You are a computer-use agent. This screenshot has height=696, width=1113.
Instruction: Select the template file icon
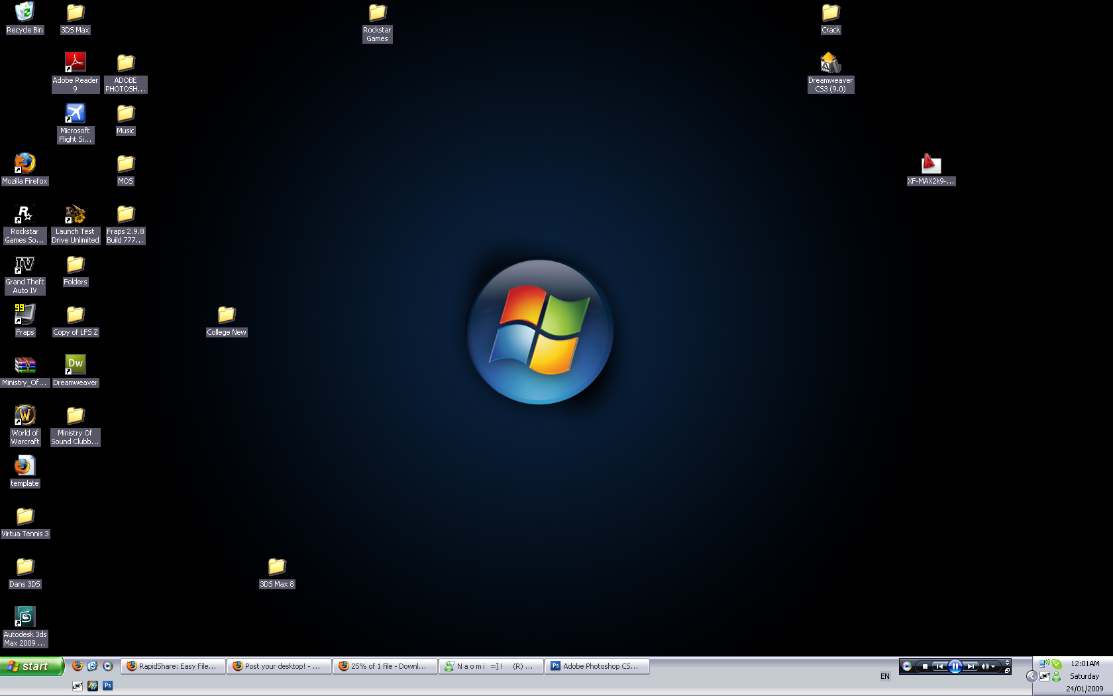(25, 471)
